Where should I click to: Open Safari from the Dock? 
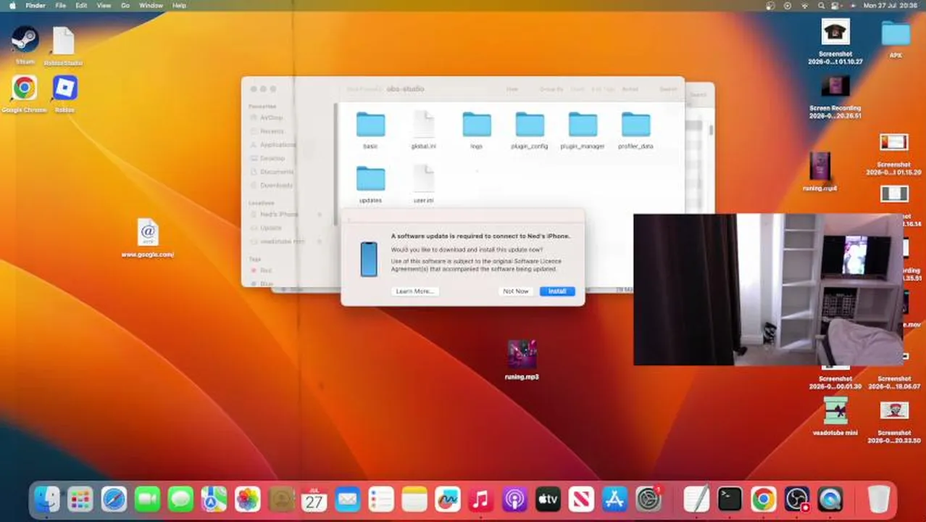(x=114, y=499)
